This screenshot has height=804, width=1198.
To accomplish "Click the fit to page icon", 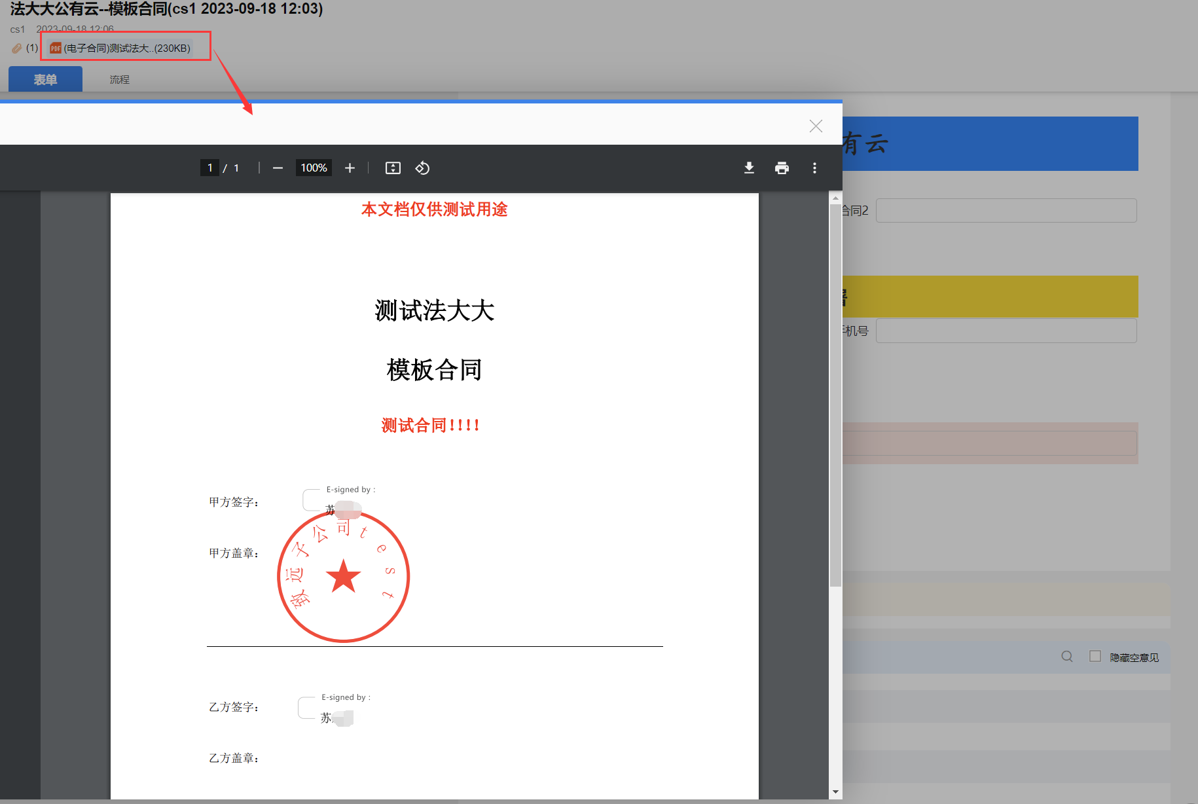I will click(x=393, y=168).
